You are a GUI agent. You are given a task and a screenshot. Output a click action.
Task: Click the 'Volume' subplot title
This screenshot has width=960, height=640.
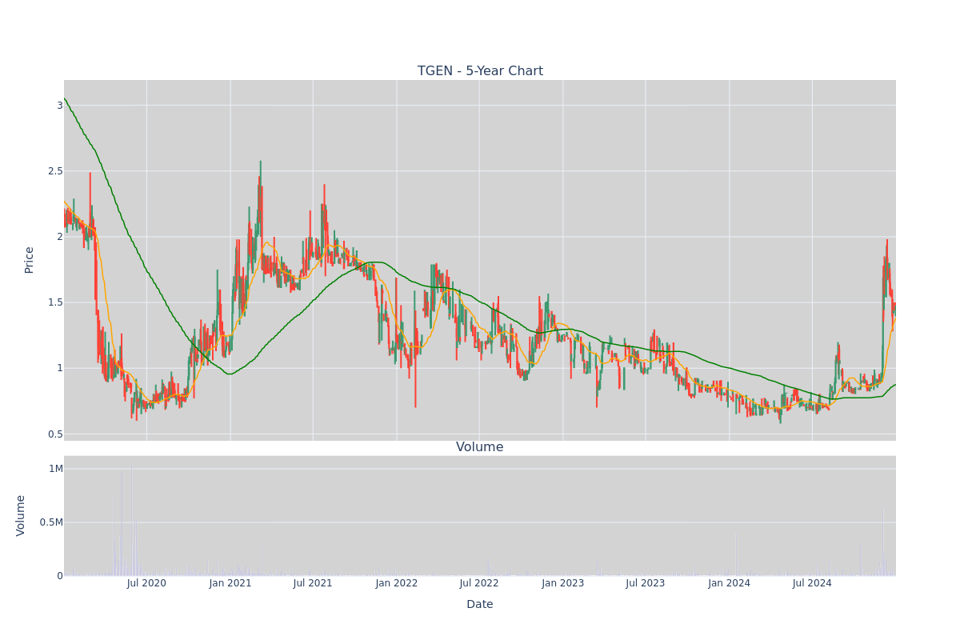pos(480,447)
